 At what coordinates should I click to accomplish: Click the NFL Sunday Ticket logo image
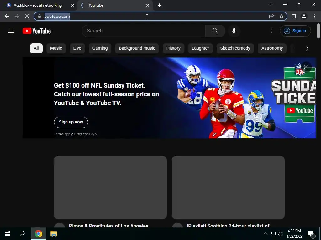click(294, 93)
